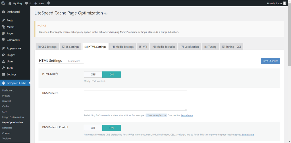Turn HTML Minify OFF

click(x=93, y=75)
